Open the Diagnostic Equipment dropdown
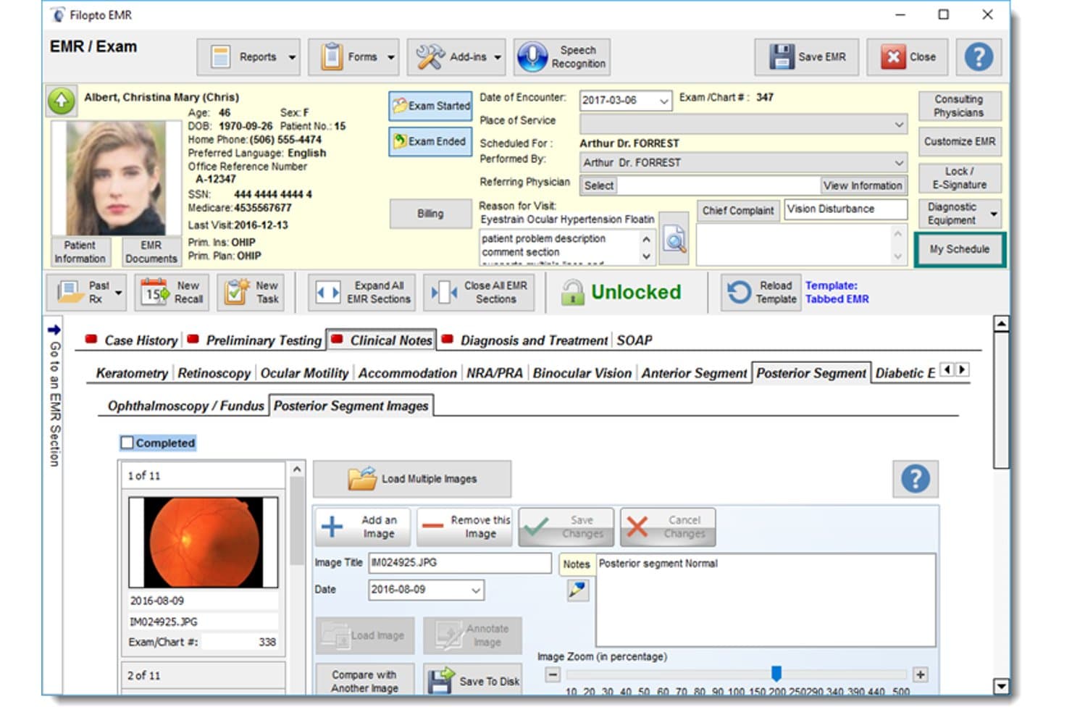Image resolution: width=1072 pixels, height=715 pixels. click(x=960, y=214)
